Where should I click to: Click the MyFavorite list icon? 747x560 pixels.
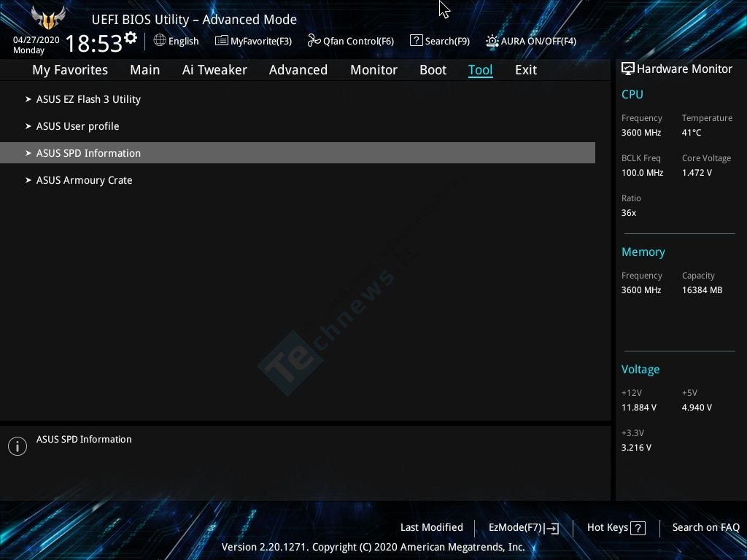[x=221, y=41]
